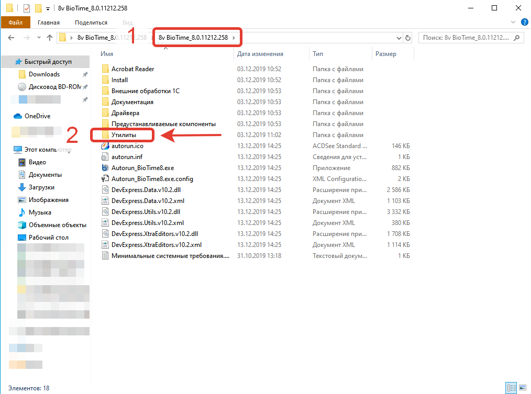531x394 pixels.
Task: Open the Install folder icon
Action: 105,80
